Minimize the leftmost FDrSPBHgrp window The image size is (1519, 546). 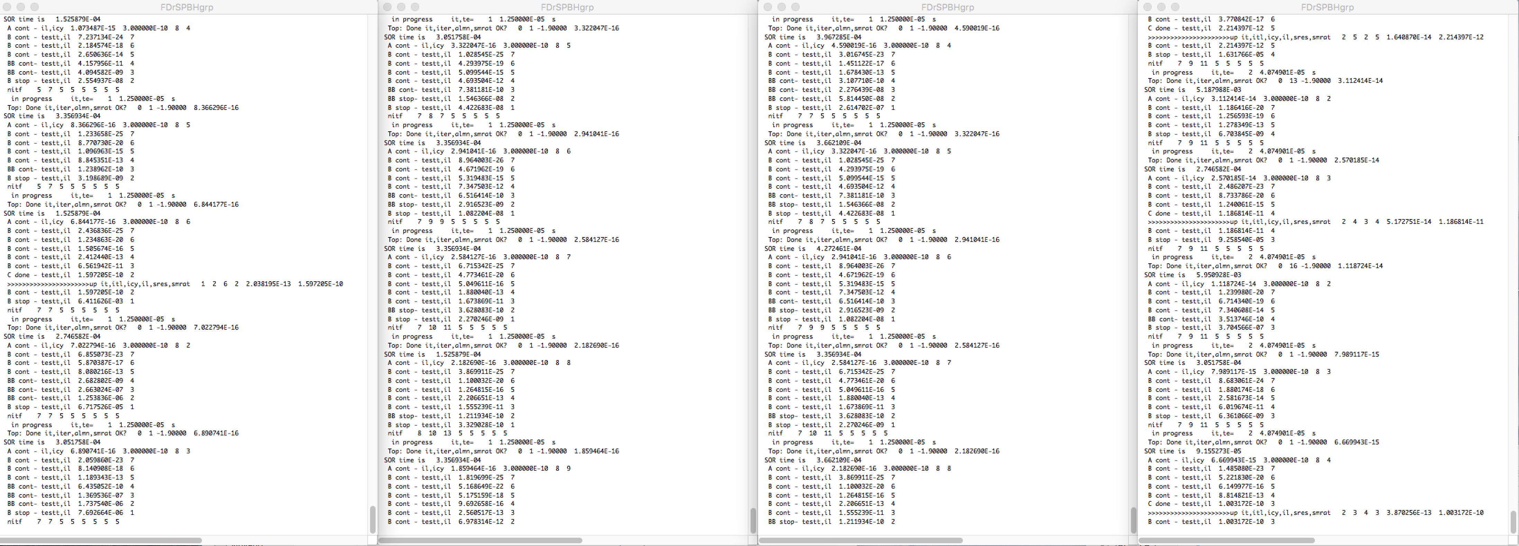pyautogui.click(x=21, y=7)
